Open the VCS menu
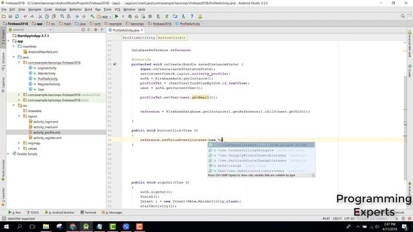Image resolution: width=413 pixels, height=232 pixels. (117, 10)
